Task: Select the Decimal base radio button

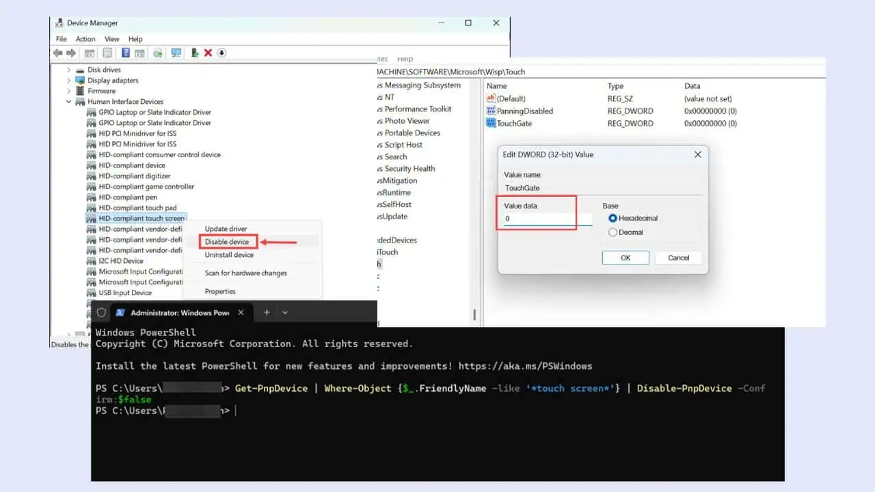Action: coord(612,232)
